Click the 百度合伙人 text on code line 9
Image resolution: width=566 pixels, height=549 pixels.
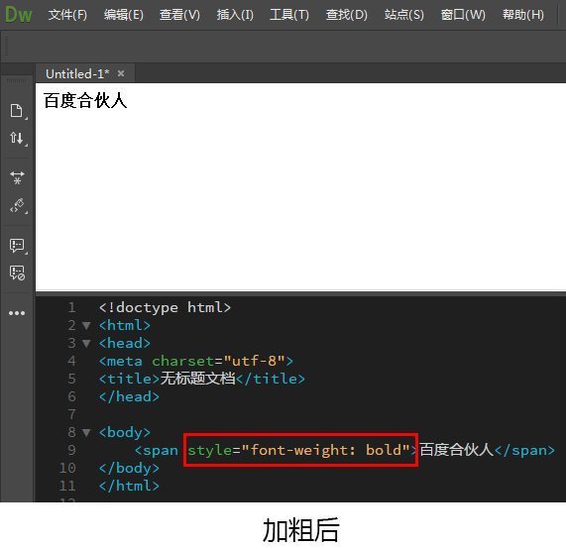click(456, 450)
